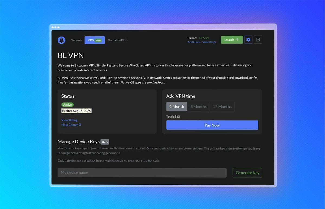Click the logout arrow icon
325x209 pixels.
coord(258,40)
